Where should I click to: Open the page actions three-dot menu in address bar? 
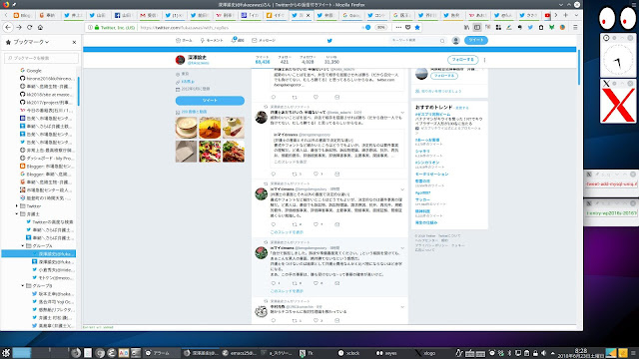pyautogui.click(x=398, y=27)
